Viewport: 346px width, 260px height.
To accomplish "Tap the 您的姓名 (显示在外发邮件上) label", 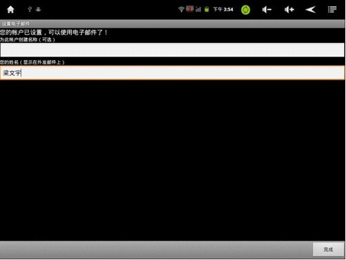I will click(32, 62).
